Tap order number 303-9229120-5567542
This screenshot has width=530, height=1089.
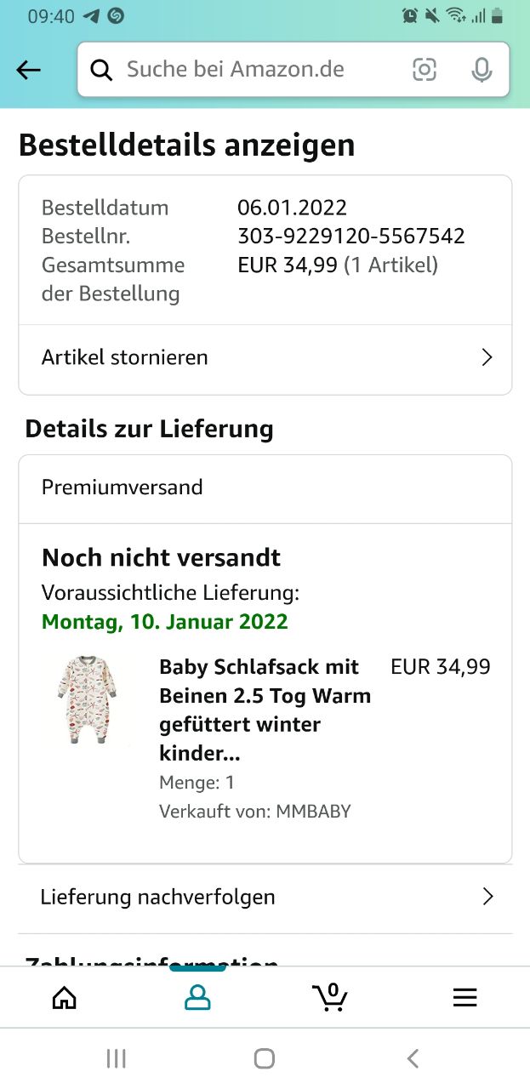click(x=350, y=237)
